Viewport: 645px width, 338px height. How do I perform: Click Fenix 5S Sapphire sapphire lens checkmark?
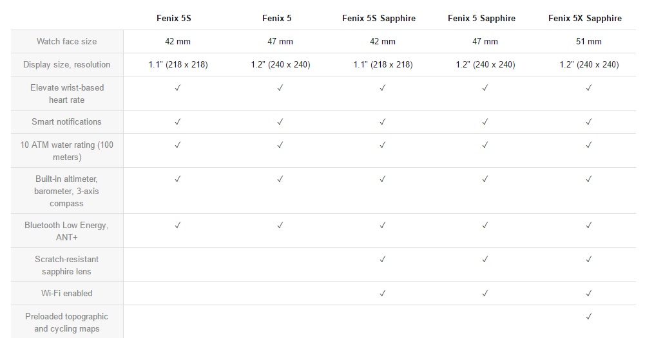click(x=383, y=259)
